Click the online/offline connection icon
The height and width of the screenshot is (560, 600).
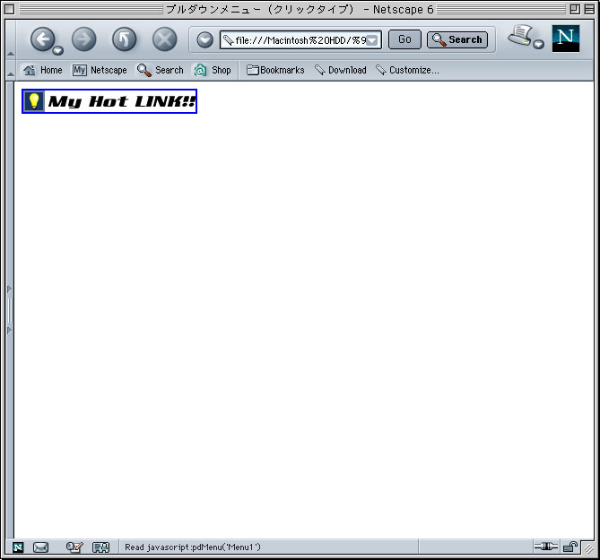(546, 547)
